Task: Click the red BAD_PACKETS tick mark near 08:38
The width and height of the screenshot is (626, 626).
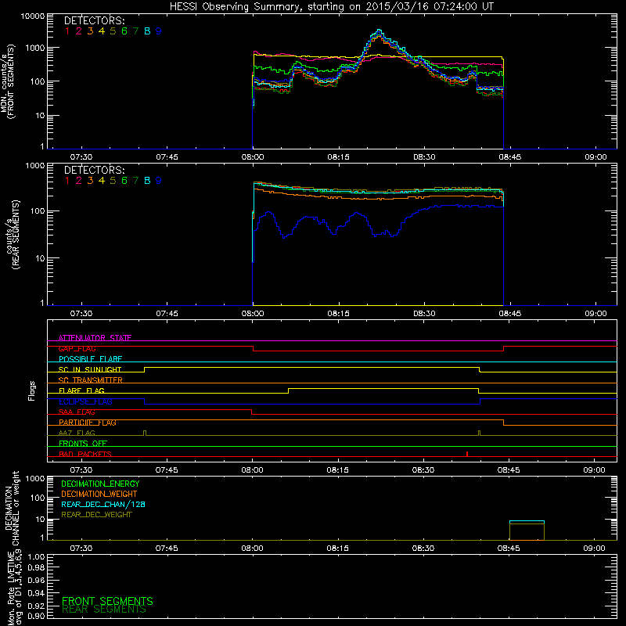Action: (467, 454)
